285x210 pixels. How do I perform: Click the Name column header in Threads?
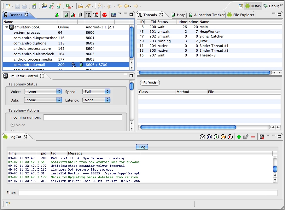(241, 22)
